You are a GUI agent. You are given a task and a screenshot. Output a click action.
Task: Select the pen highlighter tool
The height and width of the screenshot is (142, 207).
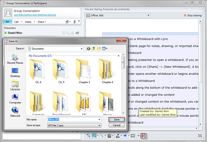pos(118,135)
